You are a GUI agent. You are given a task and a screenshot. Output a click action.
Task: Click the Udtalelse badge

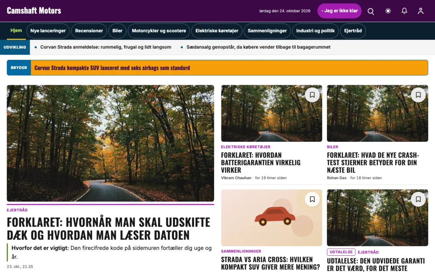[341, 252]
